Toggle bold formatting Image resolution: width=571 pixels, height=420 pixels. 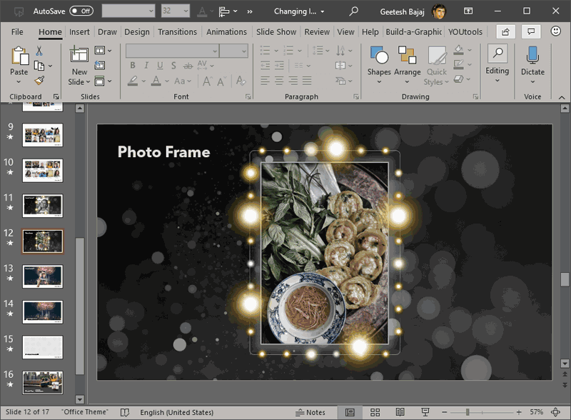click(x=132, y=64)
